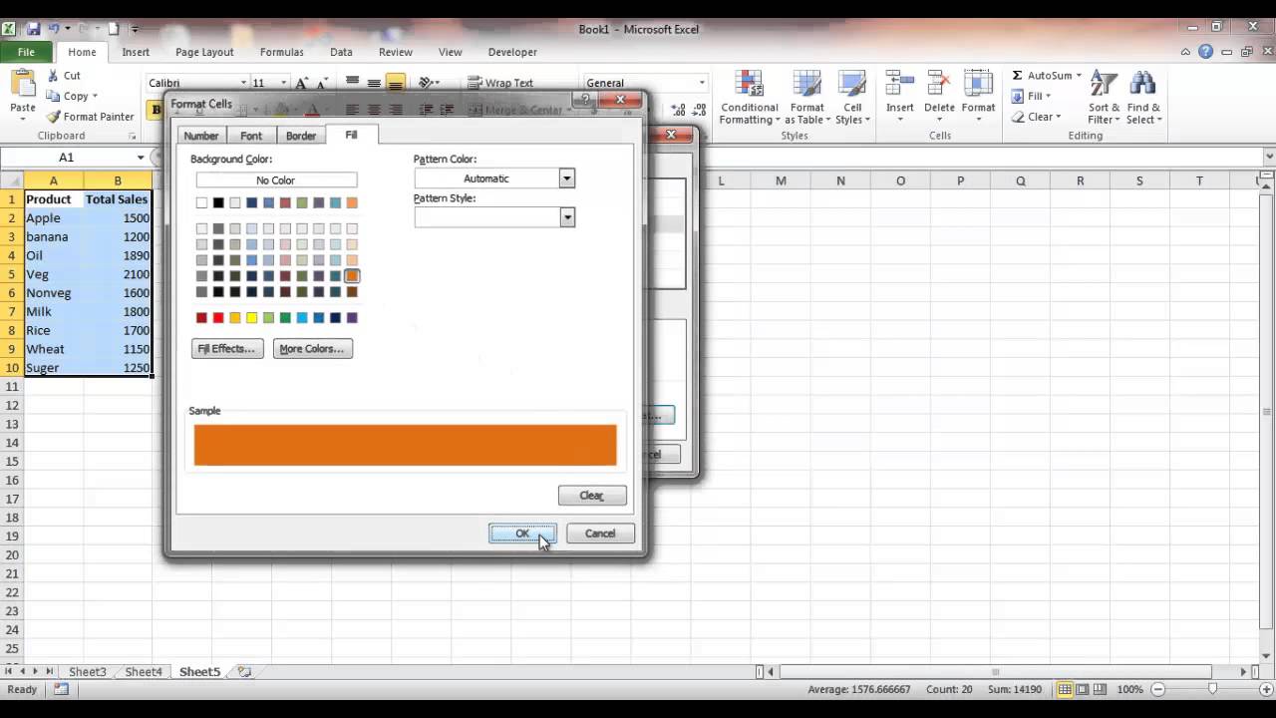The image size is (1276, 718).
Task: Click the Delete cells icon
Action: (x=939, y=85)
